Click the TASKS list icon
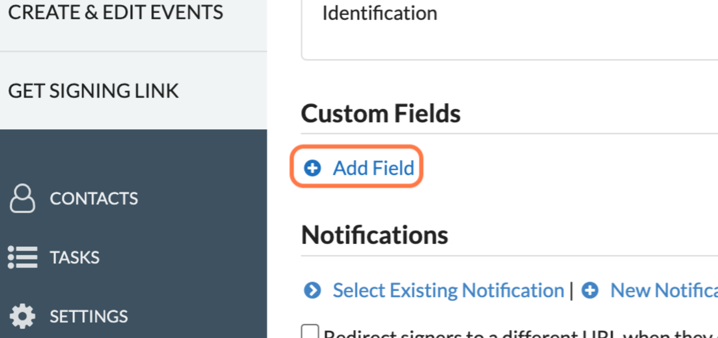The width and height of the screenshot is (718, 338). pyautogui.click(x=22, y=257)
